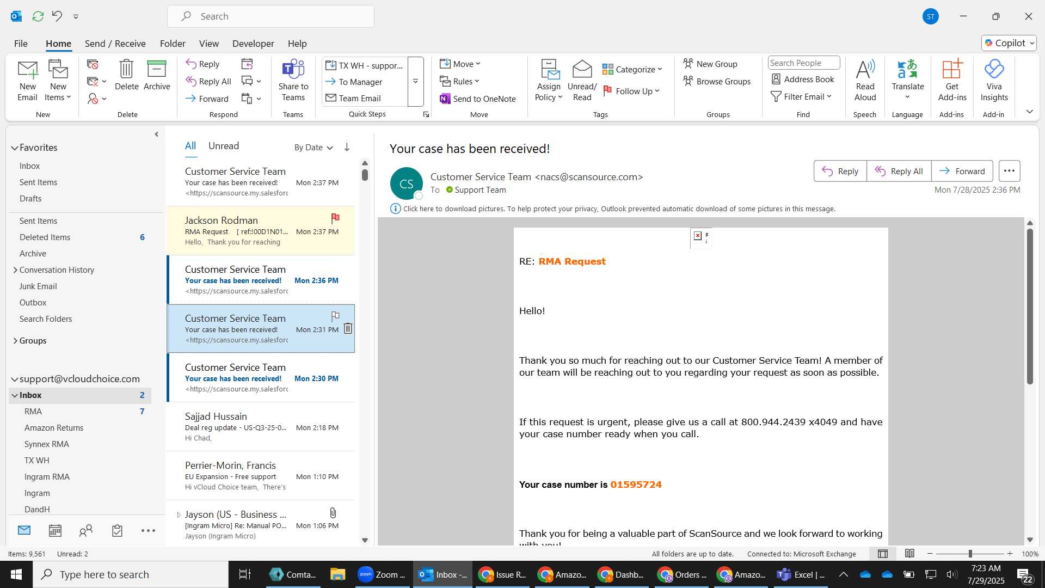Viewport: 1045px width, 588px height.
Task: Switch to Normal view in status bar
Action: (x=883, y=554)
